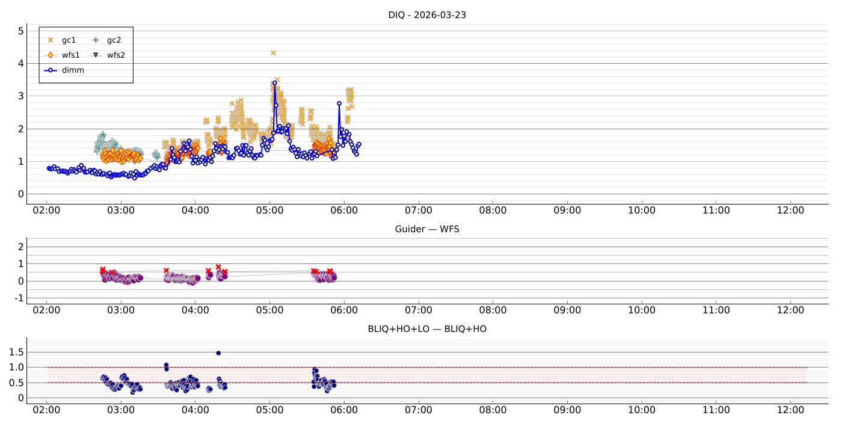Click the y-axis label 1.5 in BLIQ plot
Image resolution: width=842 pixels, height=421 pixels.
17,352
